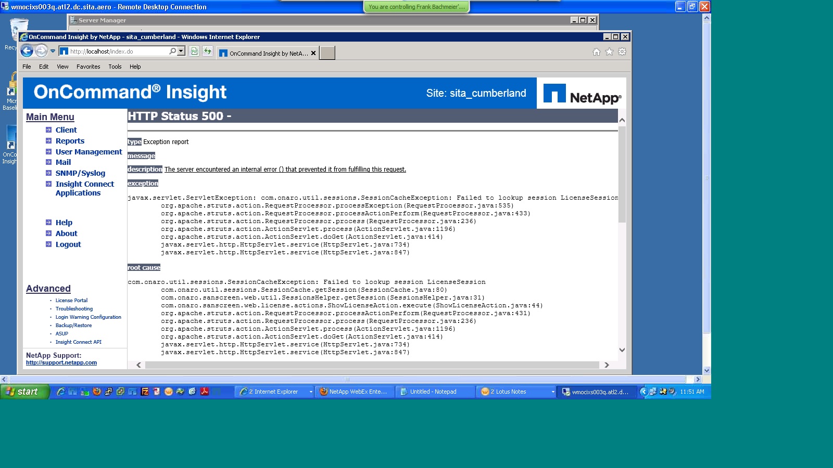
Task: Visit the support.netapp.com link
Action: (61, 363)
